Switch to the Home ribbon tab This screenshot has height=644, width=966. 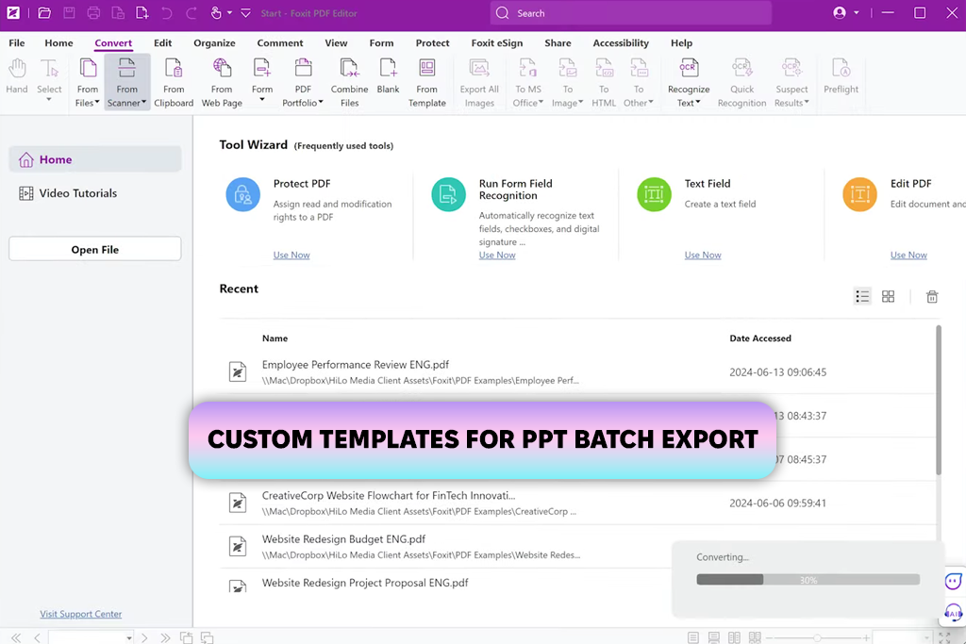[58, 43]
